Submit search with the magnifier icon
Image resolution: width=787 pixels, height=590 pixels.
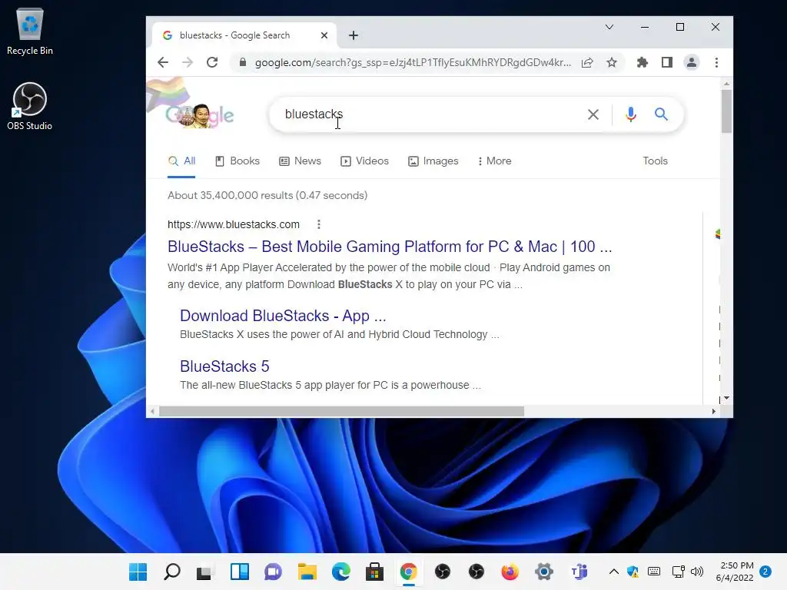coord(661,114)
